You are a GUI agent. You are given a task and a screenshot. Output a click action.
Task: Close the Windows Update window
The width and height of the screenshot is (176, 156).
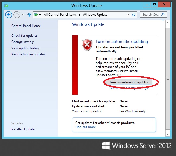pyautogui.click(x=164, y=5)
